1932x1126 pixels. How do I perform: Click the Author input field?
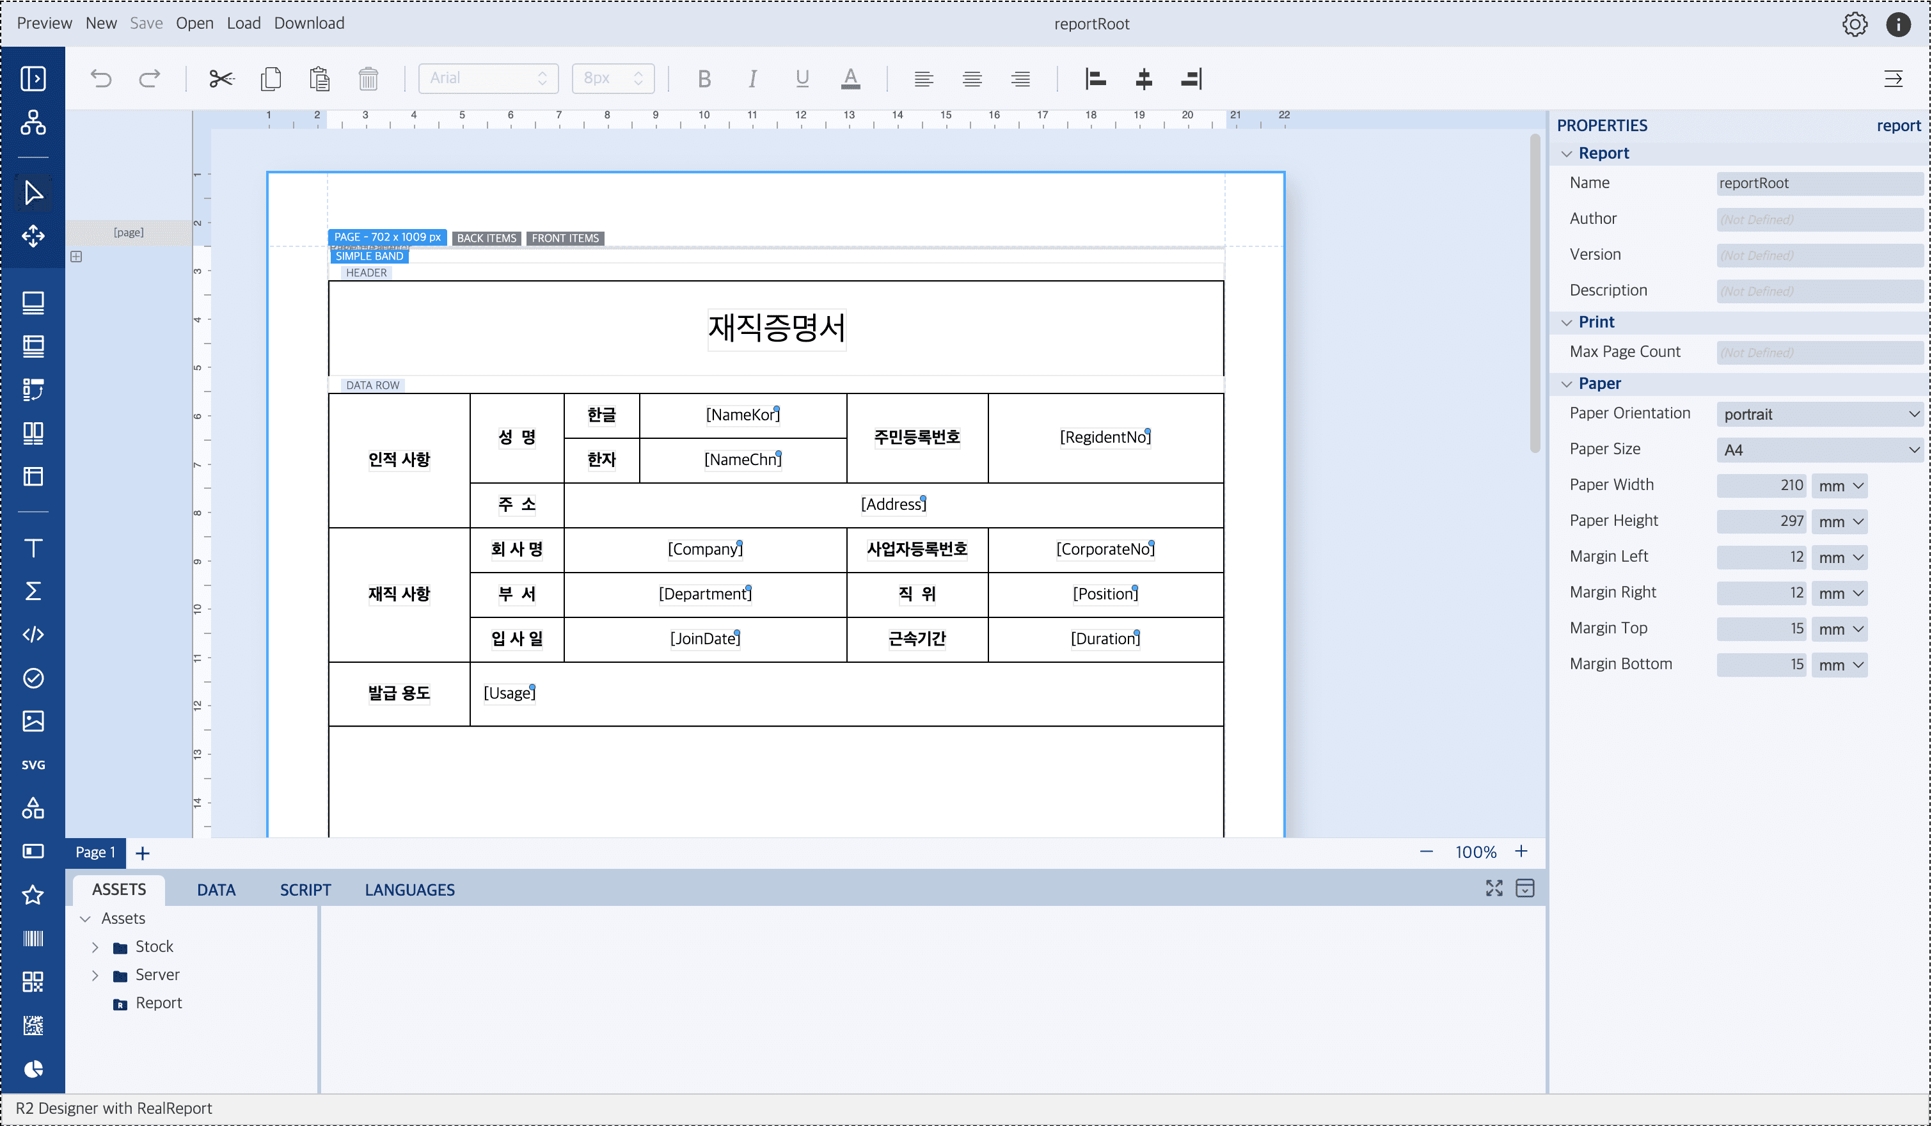coord(1820,219)
